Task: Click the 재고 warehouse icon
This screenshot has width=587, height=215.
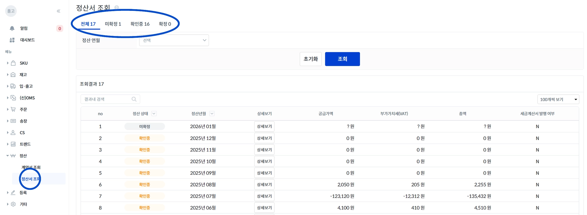Action: [x=13, y=75]
